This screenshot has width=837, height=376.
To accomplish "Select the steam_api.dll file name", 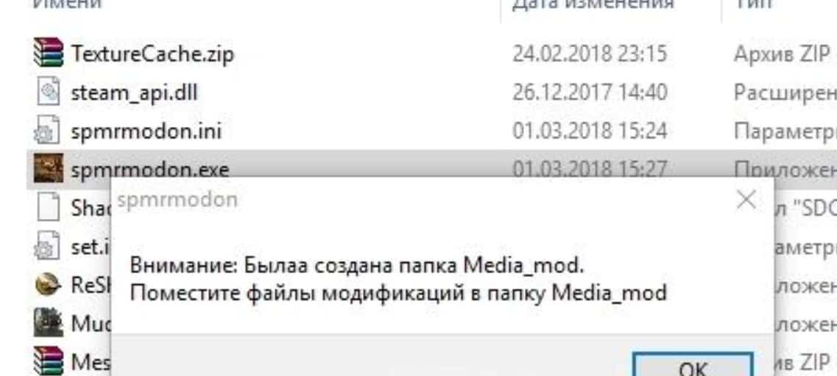I will [134, 93].
